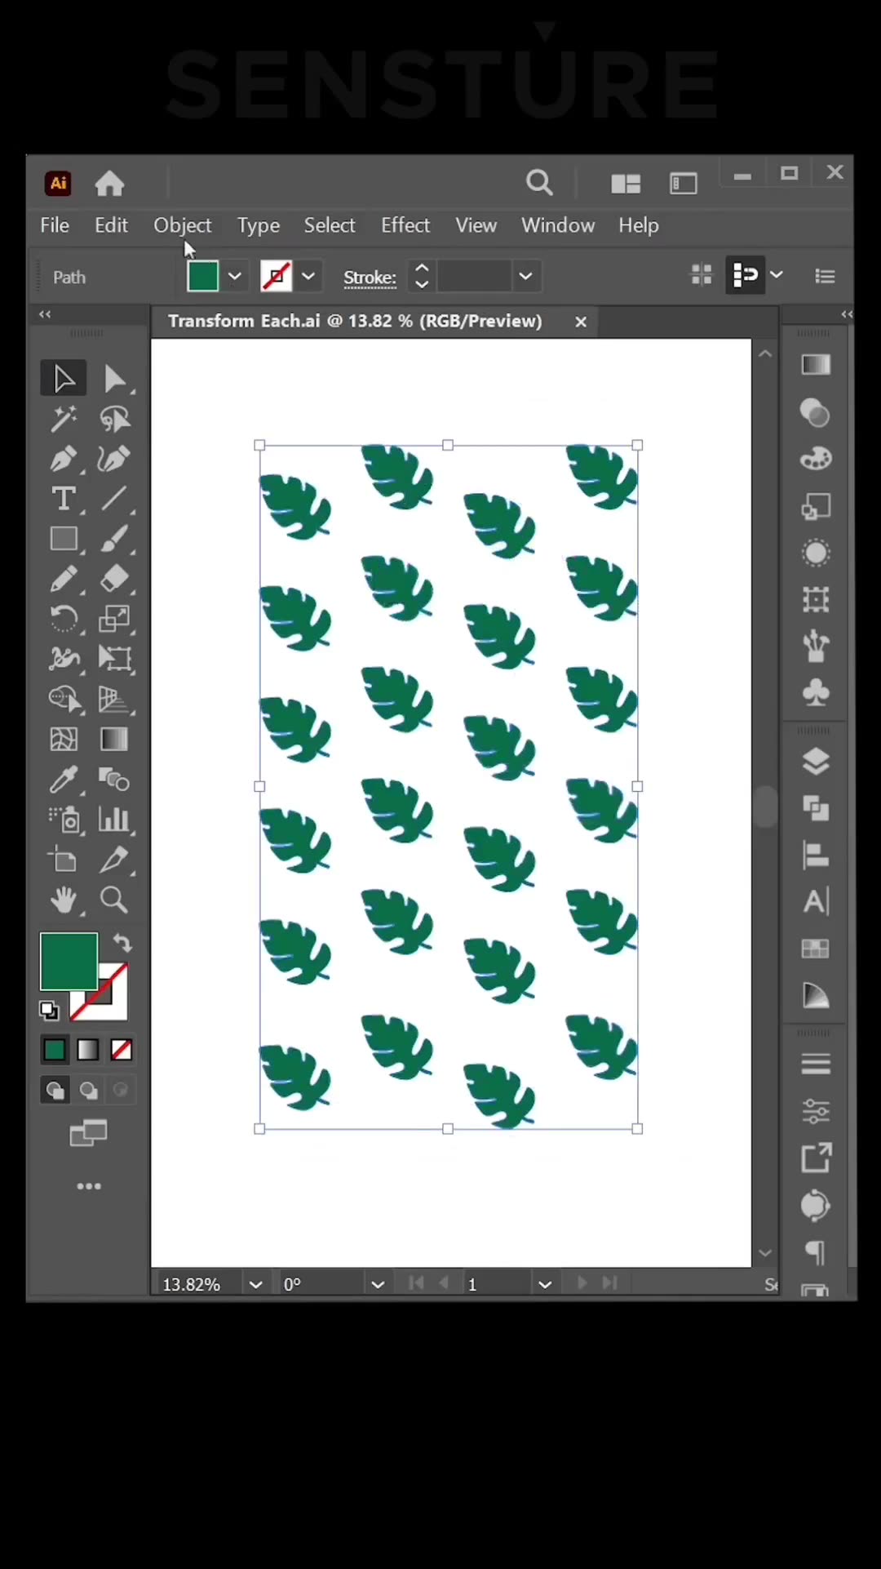881x1569 pixels.
Task: Open the zoom level dropdown
Action: (255, 1284)
